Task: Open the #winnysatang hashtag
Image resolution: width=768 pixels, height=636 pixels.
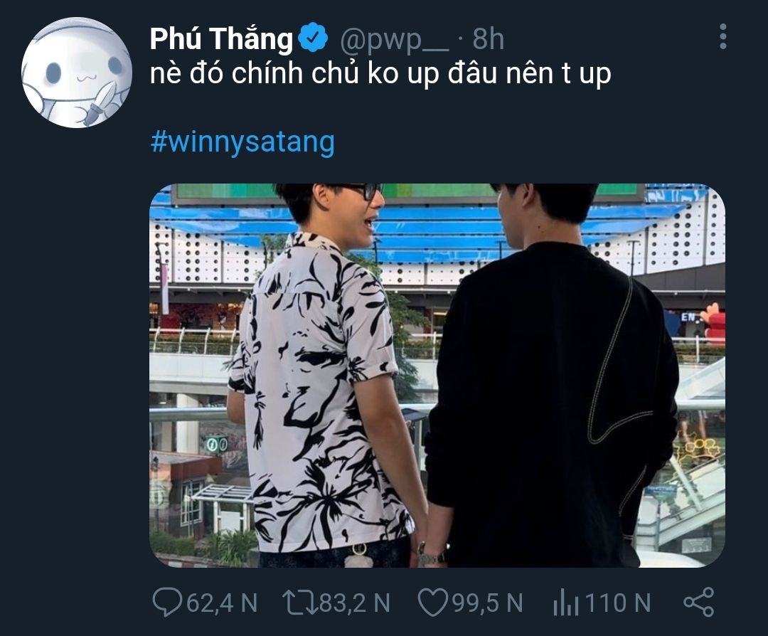Action: point(242,142)
